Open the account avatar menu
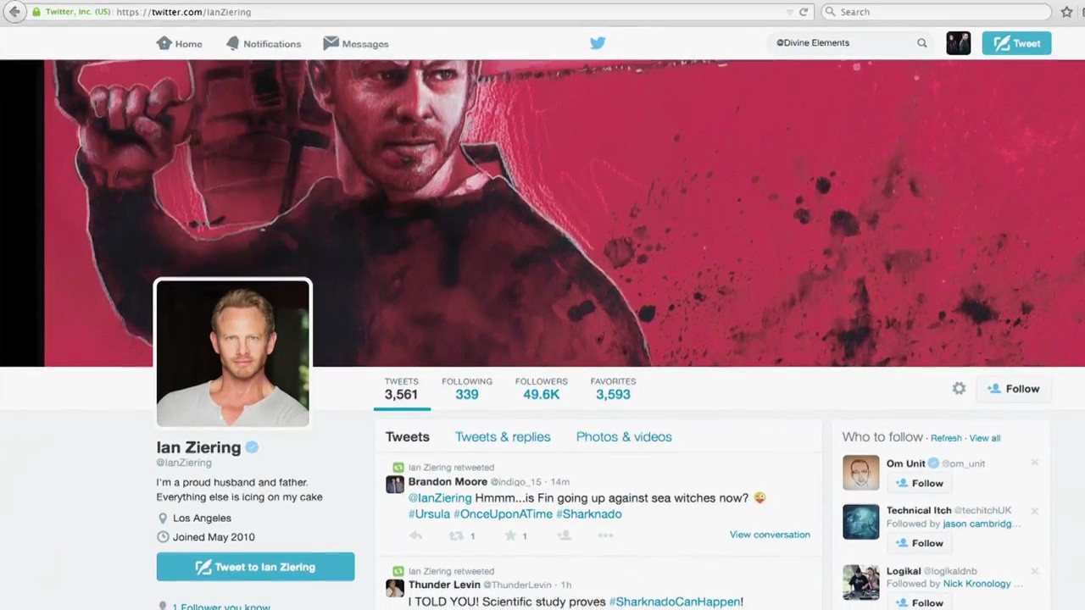Screen dimensions: 1085x610 coord(959,43)
